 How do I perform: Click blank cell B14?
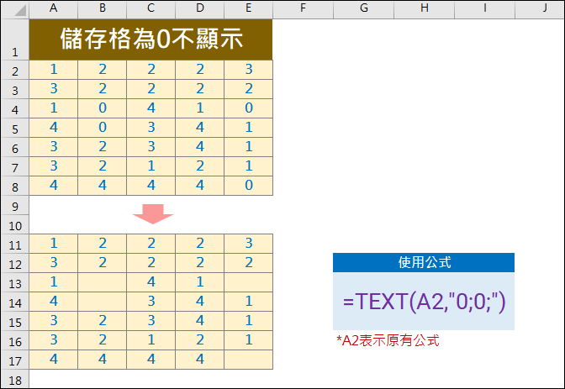pyautogui.click(x=103, y=302)
